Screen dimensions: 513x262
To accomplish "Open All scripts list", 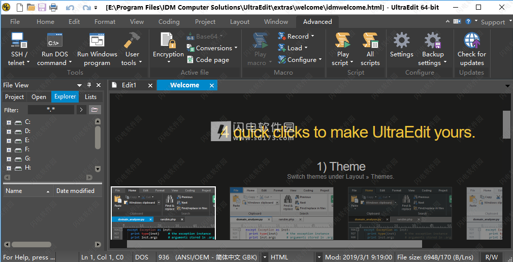I will click(x=370, y=48).
